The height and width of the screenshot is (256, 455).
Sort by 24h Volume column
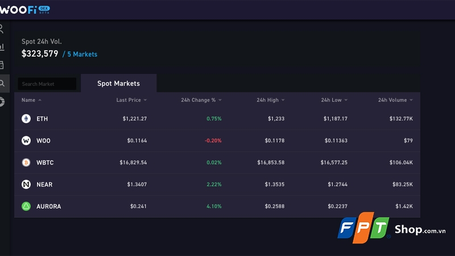(395, 100)
